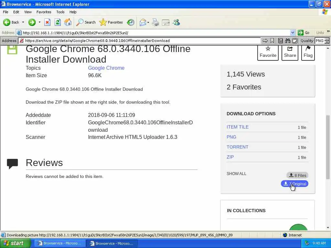331x248 pixels.
Task: Click the IE Back arrow button
Action: click(11, 22)
